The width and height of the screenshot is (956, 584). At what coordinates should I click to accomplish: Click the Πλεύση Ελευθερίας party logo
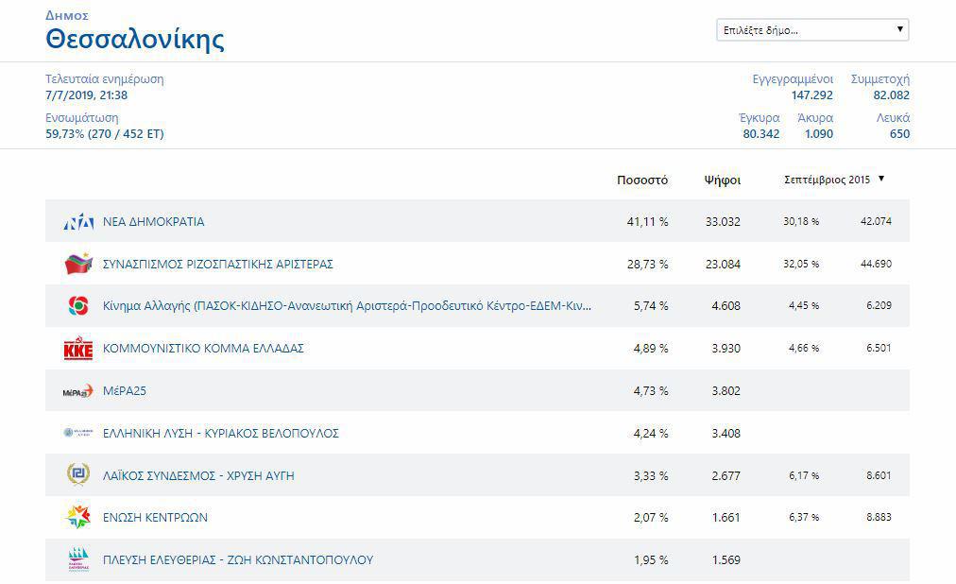pos(77,559)
